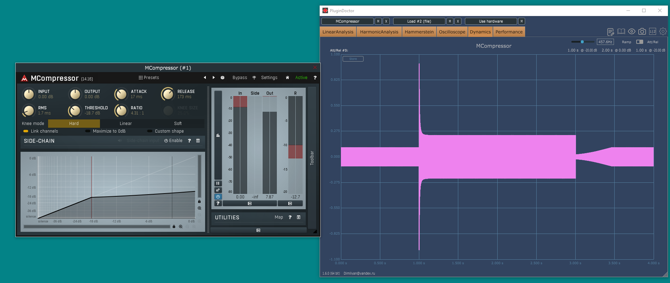Open the notes editor icon in PluginDoctor

[610, 32]
